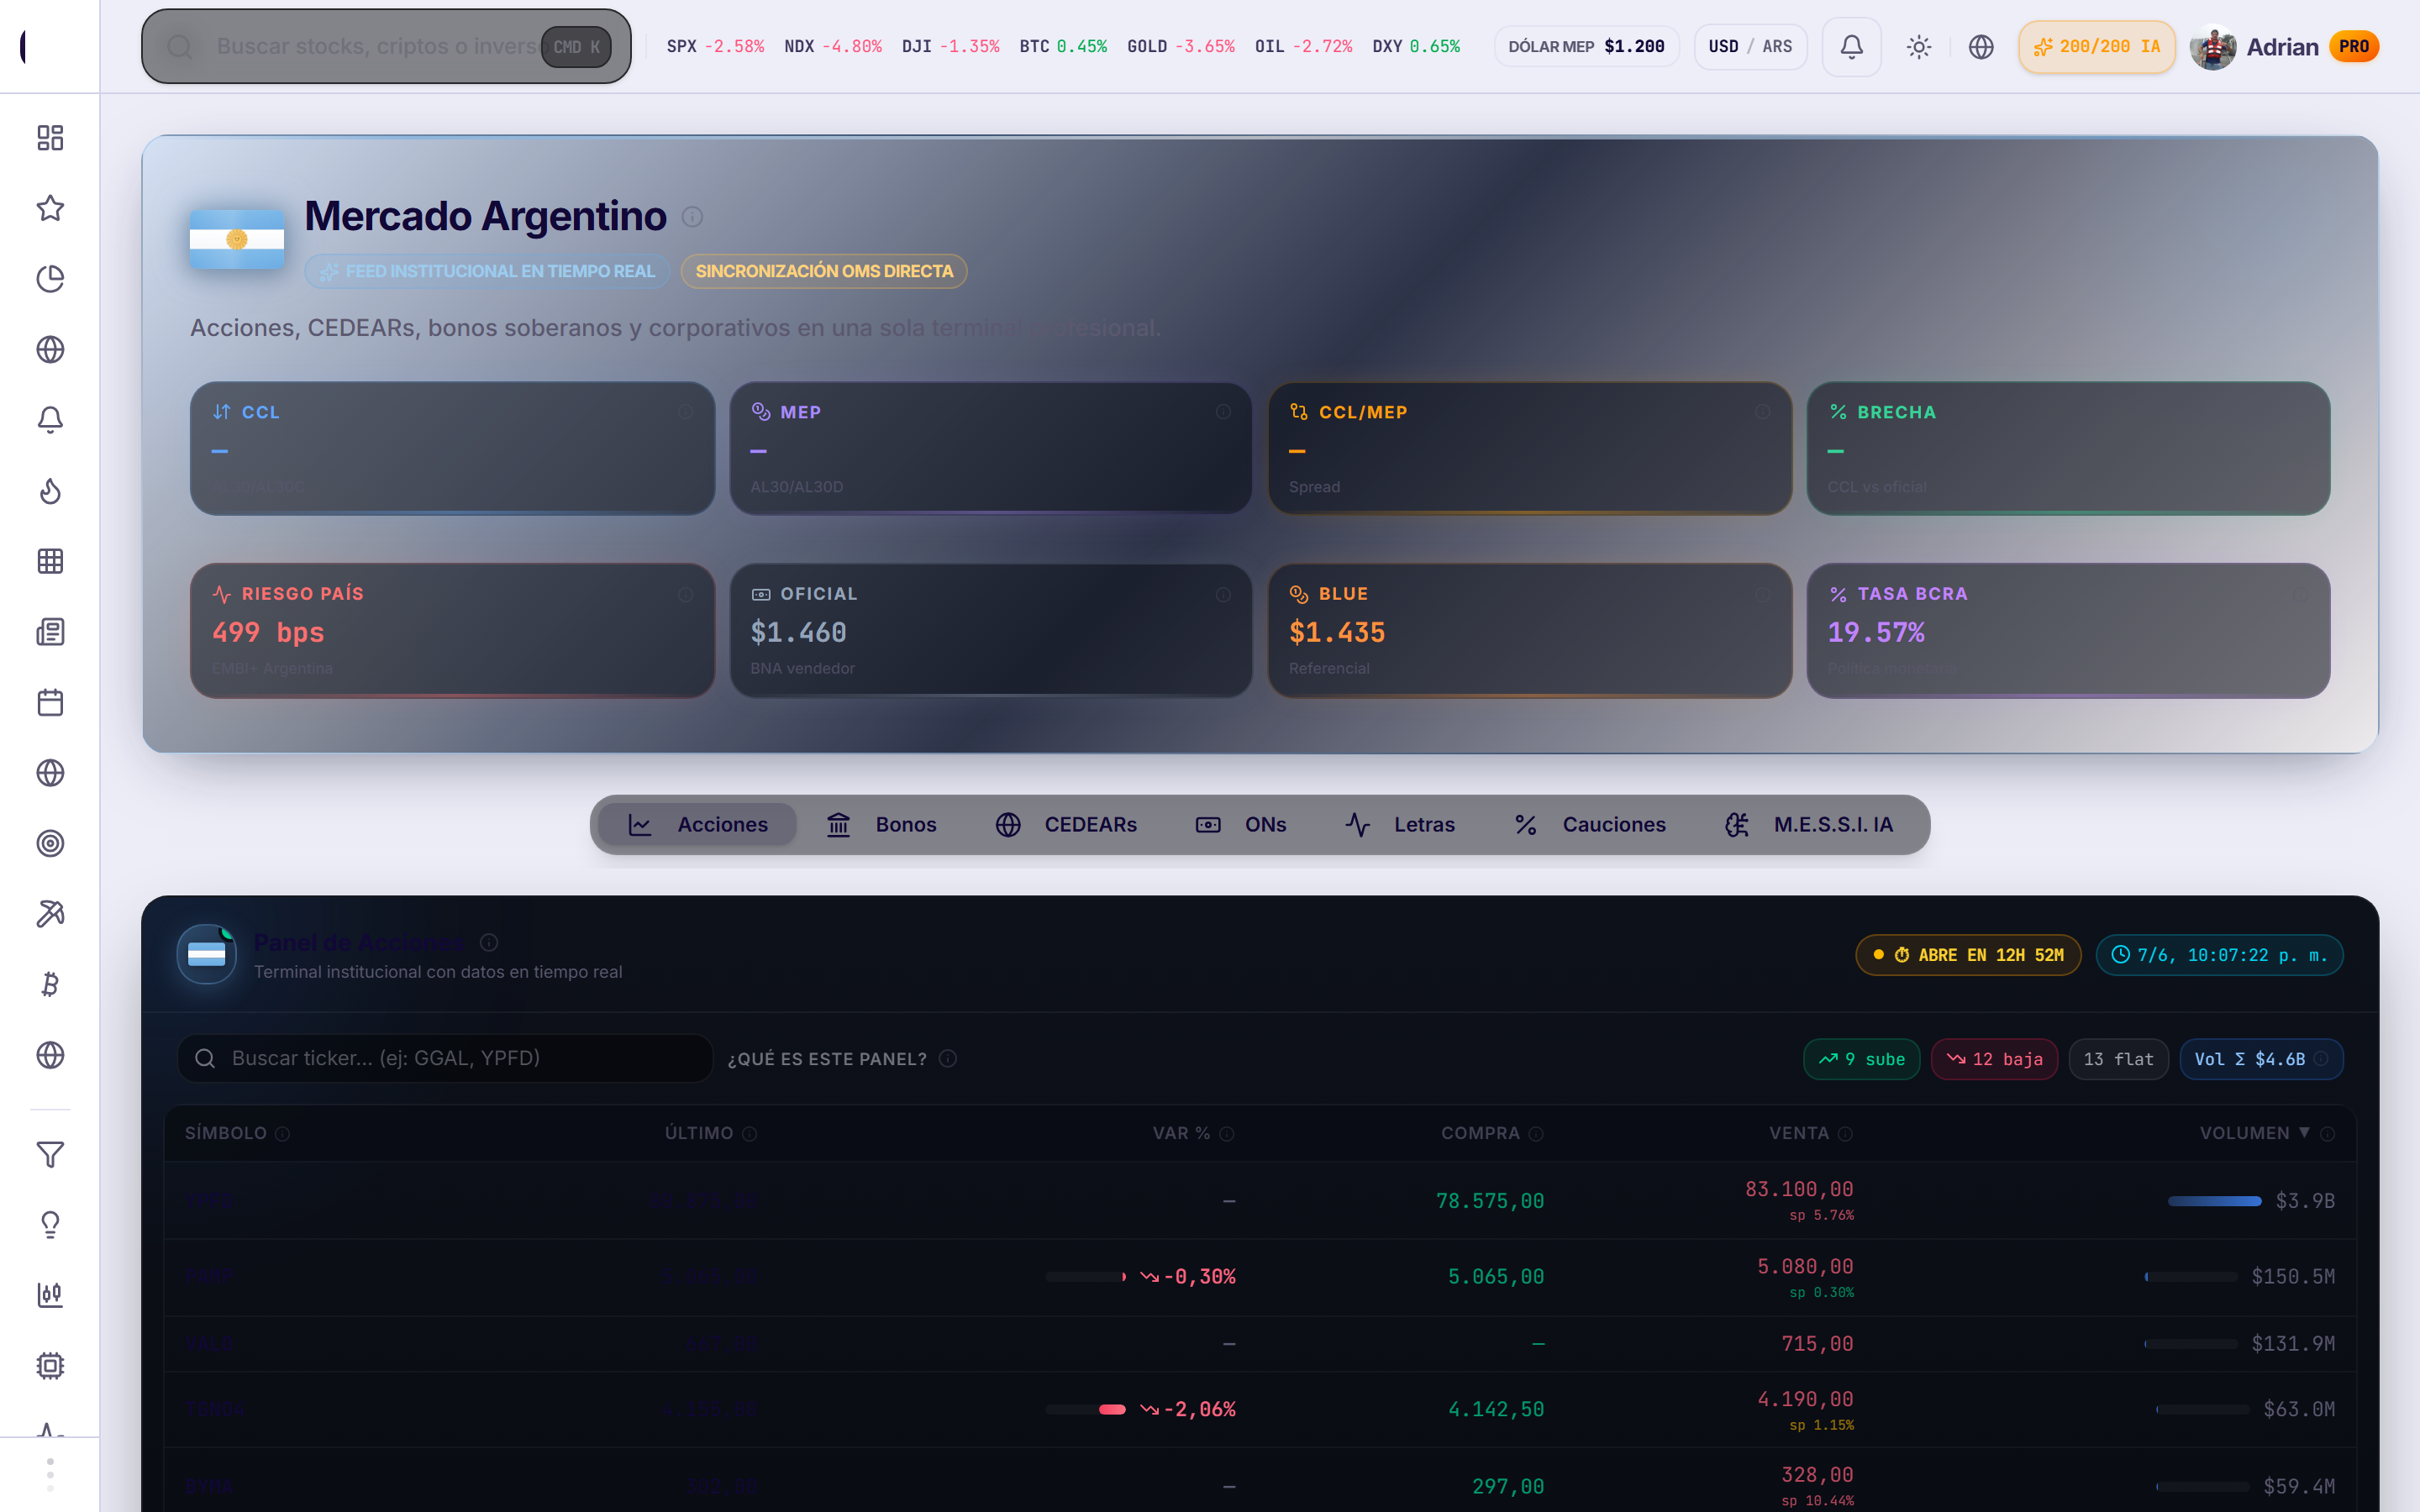Click the ABRE EN 12H 52M status
2420x1512 pixels.
(1968, 955)
